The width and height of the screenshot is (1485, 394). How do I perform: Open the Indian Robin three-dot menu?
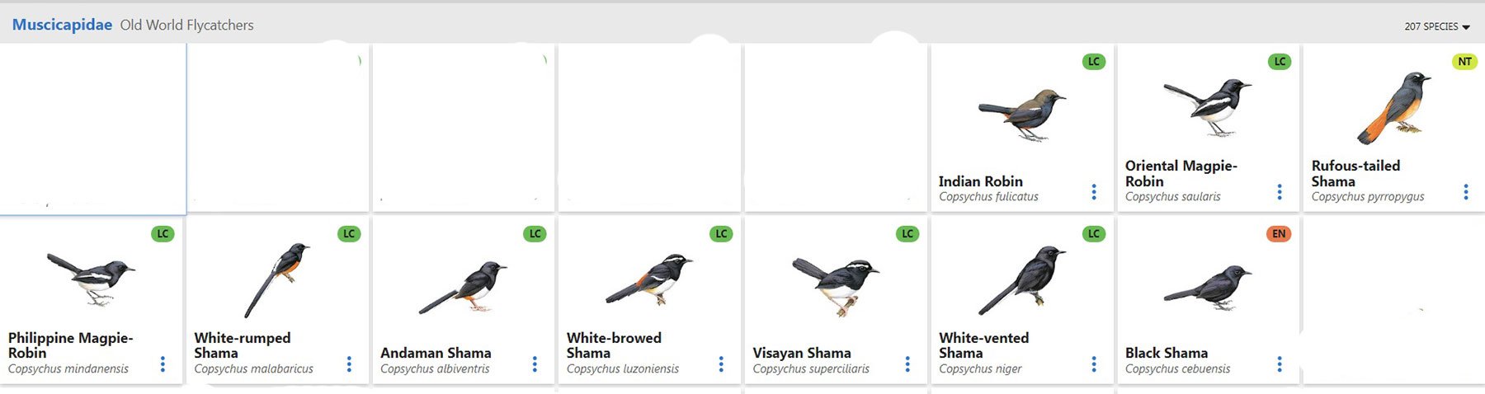click(1094, 192)
